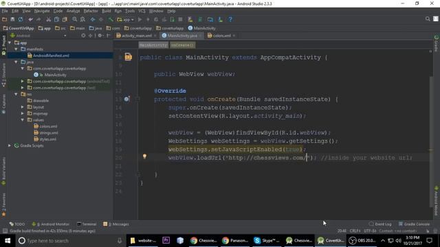Click the Save All toolbar icon
The width and height of the screenshot is (440, 247).
tap(12, 19)
